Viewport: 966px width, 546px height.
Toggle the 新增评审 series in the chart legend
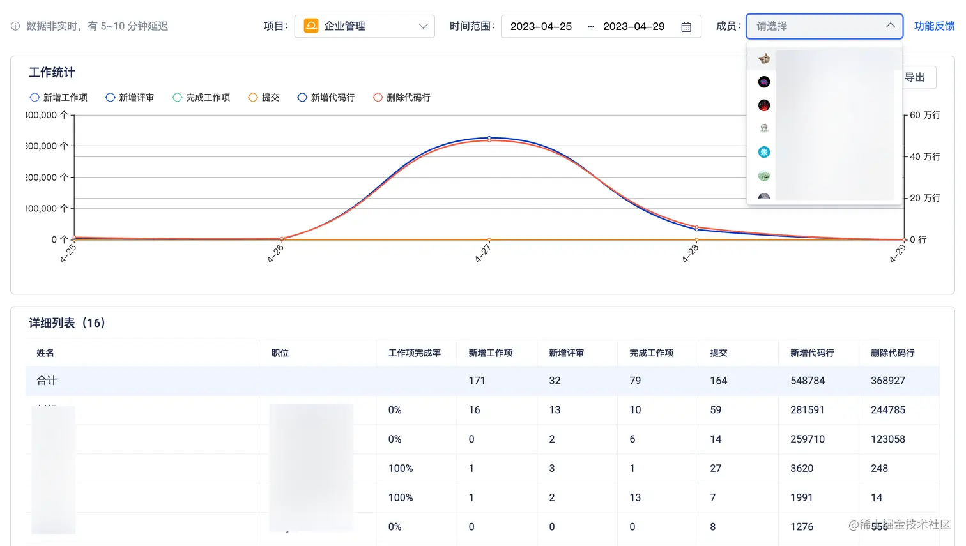[x=130, y=97]
